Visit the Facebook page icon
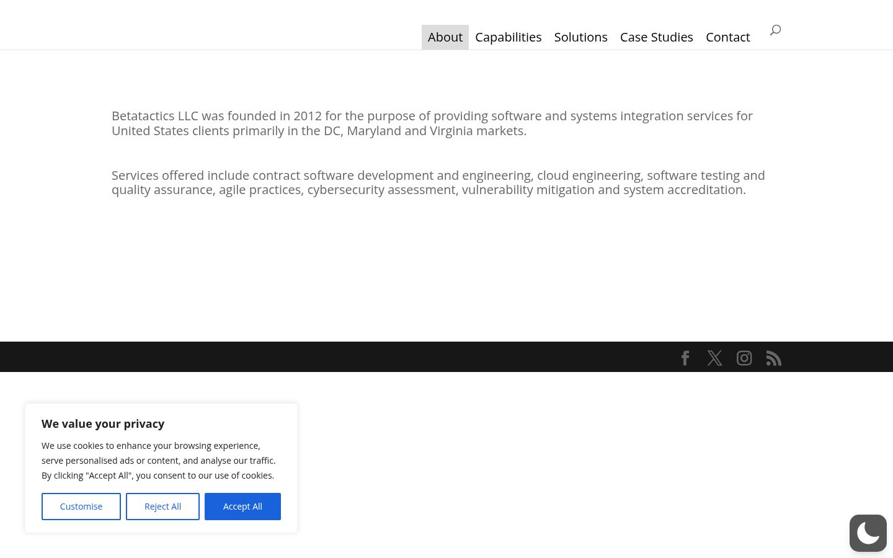The height and width of the screenshot is (558, 893). (x=685, y=358)
